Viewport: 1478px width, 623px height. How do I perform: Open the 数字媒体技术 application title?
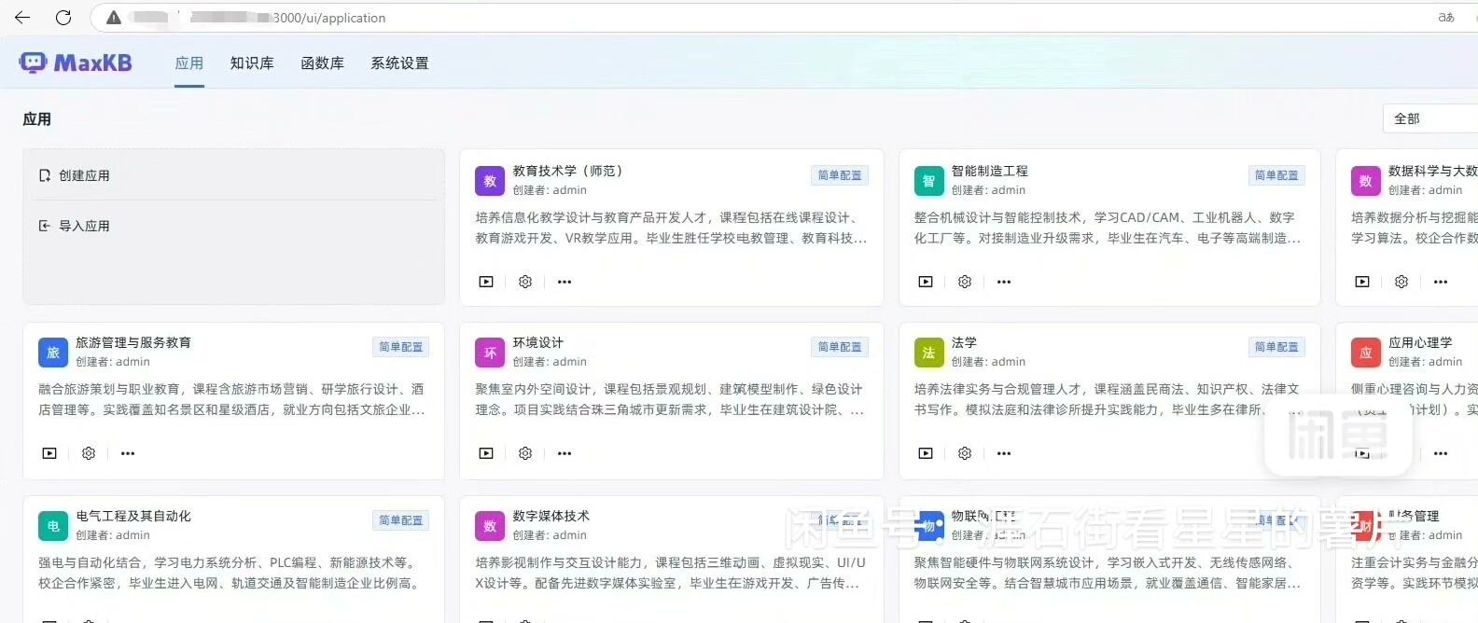tap(551, 516)
